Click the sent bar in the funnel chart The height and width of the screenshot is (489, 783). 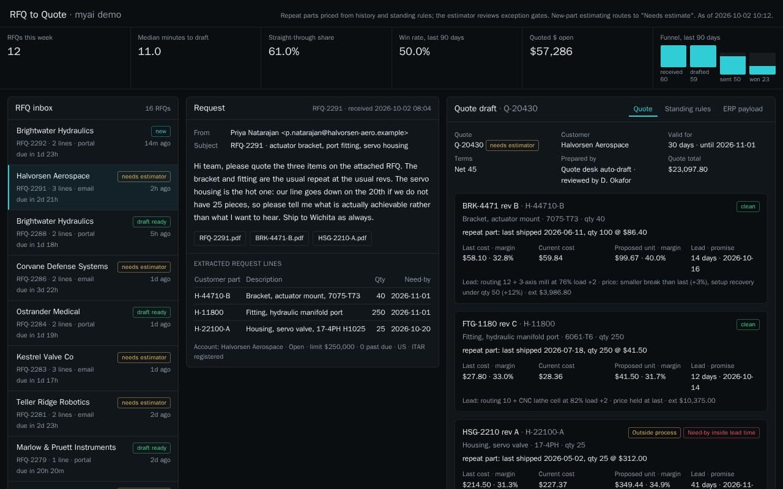pyautogui.click(x=733, y=65)
